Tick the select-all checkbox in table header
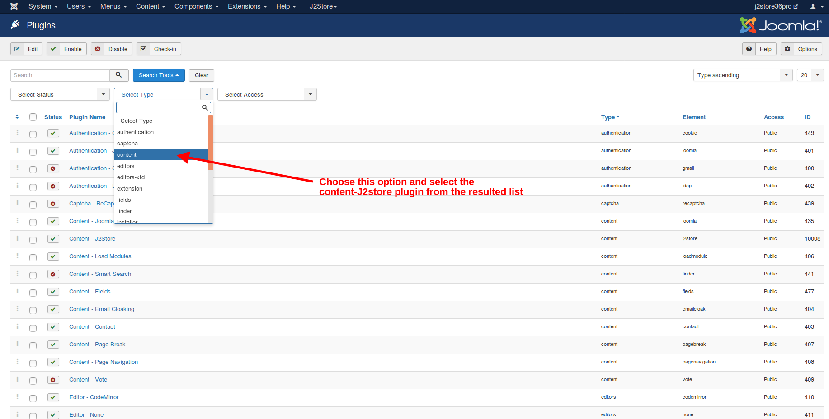Screen dimensions: 829x419 pos(33,117)
